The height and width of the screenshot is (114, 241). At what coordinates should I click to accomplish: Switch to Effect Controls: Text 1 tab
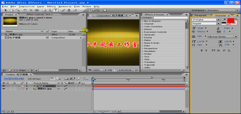40,15
